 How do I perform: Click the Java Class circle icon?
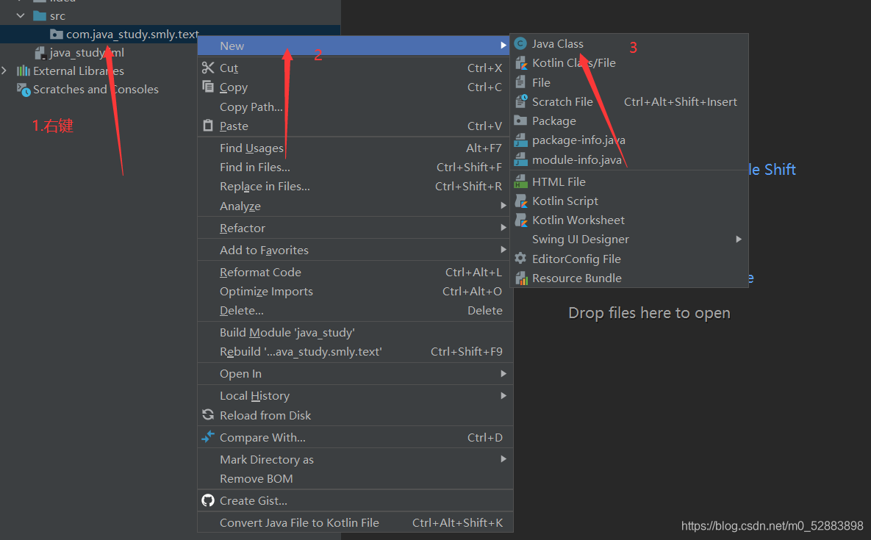point(520,43)
